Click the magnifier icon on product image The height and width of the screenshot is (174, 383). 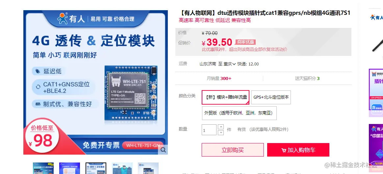pyautogui.click(x=163, y=150)
